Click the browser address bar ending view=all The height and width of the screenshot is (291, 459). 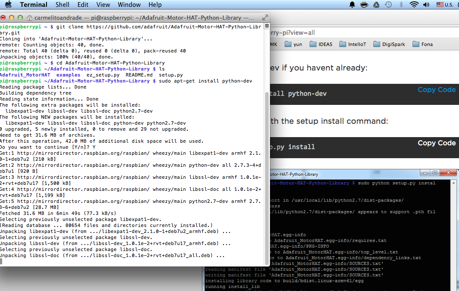[364, 33]
